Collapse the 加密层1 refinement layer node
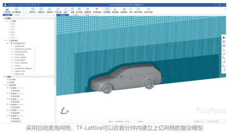Screen dimensions: 230x137 [x=7, y=88]
